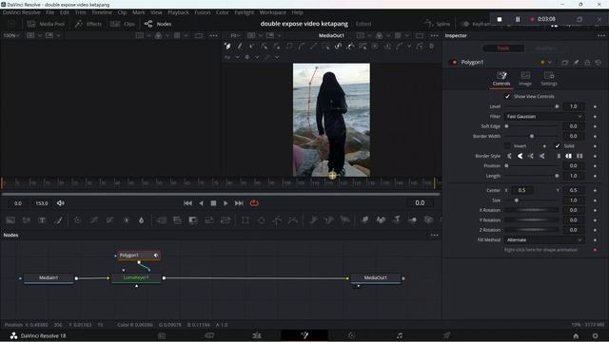Image resolution: width=609 pixels, height=342 pixels.
Task: Open the Timeline menu
Action: click(x=102, y=12)
